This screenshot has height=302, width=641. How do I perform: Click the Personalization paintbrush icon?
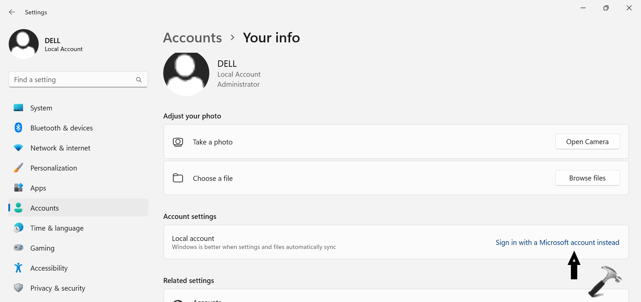coord(18,168)
